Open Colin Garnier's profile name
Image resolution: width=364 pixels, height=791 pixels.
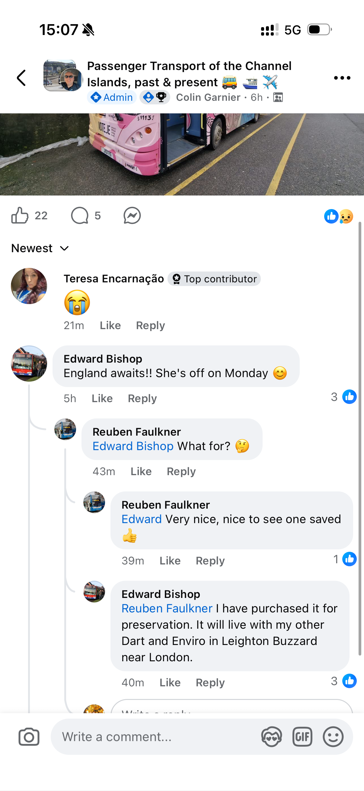tap(208, 97)
